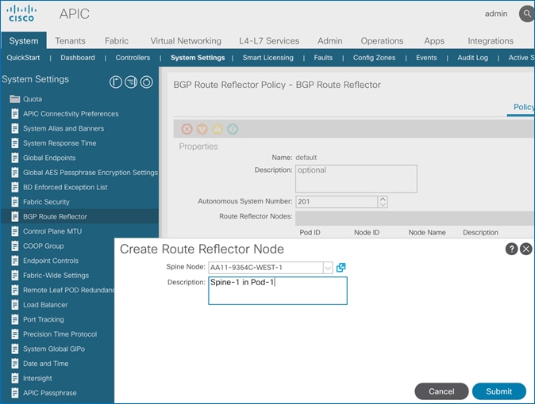535x404 pixels.
Task: Click the help question mark in dialog
Action: coord(512,249)
